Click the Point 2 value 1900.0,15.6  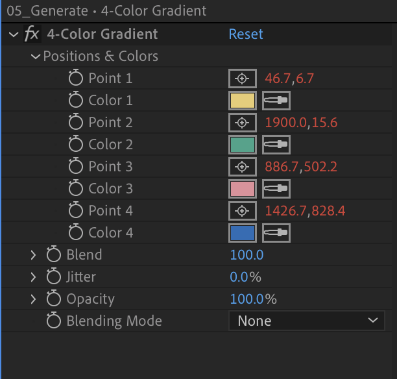tap(301, 123)
